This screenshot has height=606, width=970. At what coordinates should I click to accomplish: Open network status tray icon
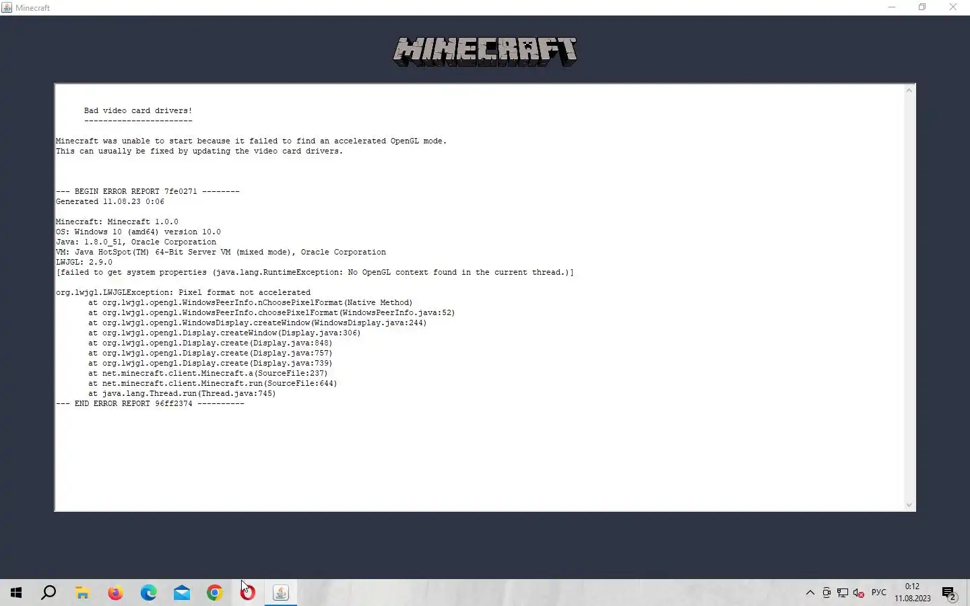tap(843, 593)
